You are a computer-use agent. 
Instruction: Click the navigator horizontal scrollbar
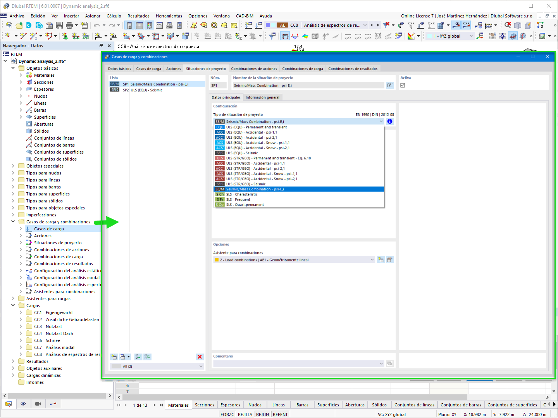[57, 396]
